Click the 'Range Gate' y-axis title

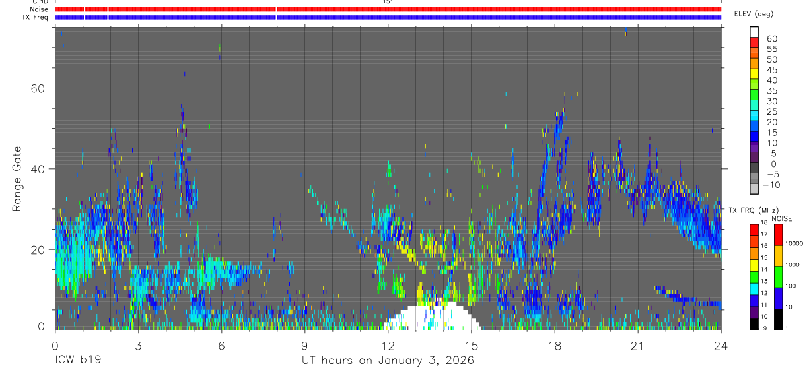pos(18,178)
